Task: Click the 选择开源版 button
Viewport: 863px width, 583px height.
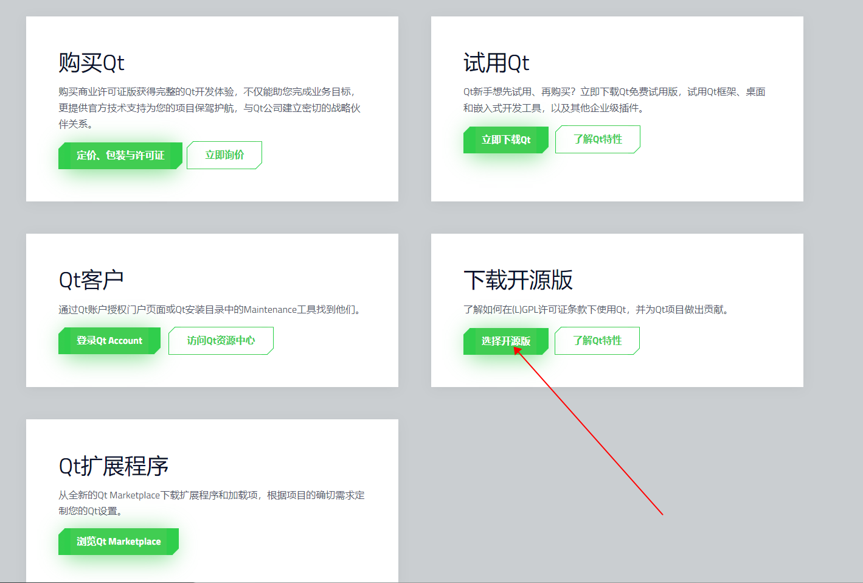Action: [506, 341]
